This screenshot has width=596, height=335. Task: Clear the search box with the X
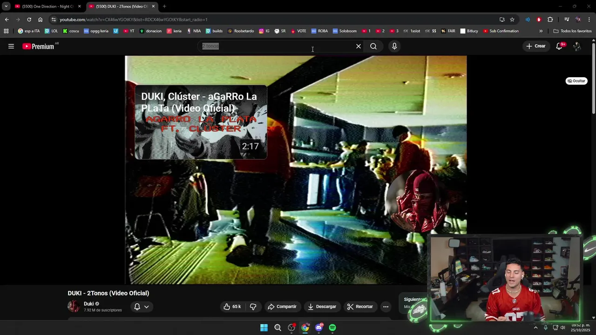[x=359, y=46]
